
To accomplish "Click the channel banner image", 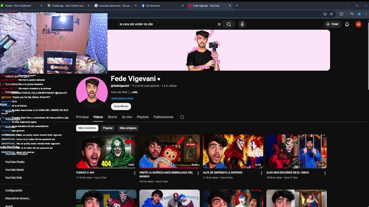I will (219, 50).
